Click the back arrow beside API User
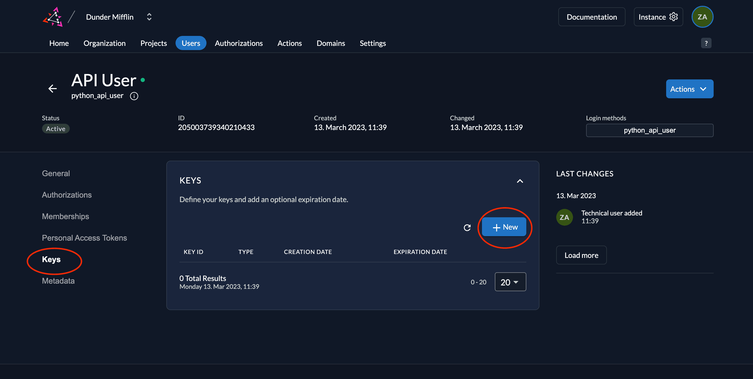This screenshot has width=753, height=379. pos(53,89)
